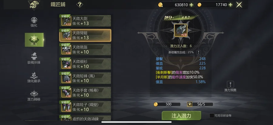Select 天啟大劍 in the equipment list
The image size is (273, 125).
click(85, 21)
